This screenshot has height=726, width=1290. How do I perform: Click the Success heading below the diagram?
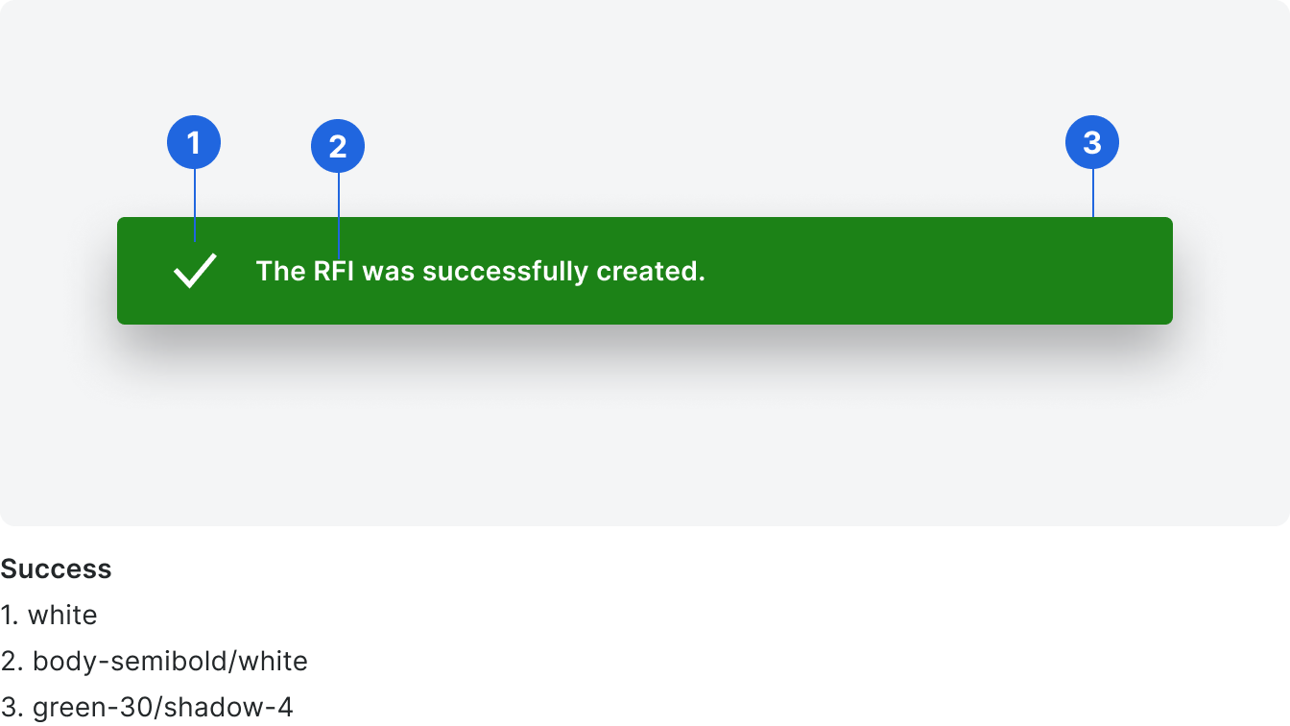click(x=57, y=569)
